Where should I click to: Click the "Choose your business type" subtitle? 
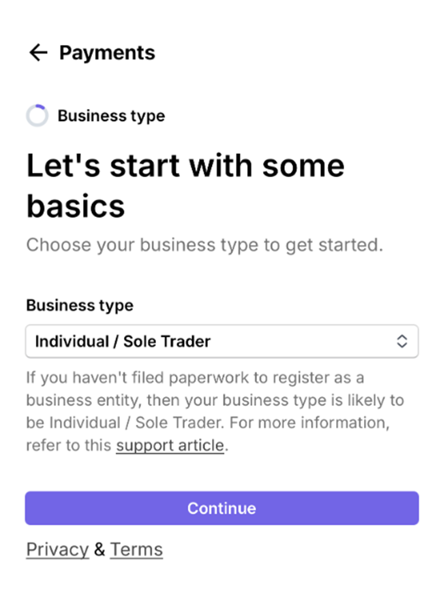point(204,245)
